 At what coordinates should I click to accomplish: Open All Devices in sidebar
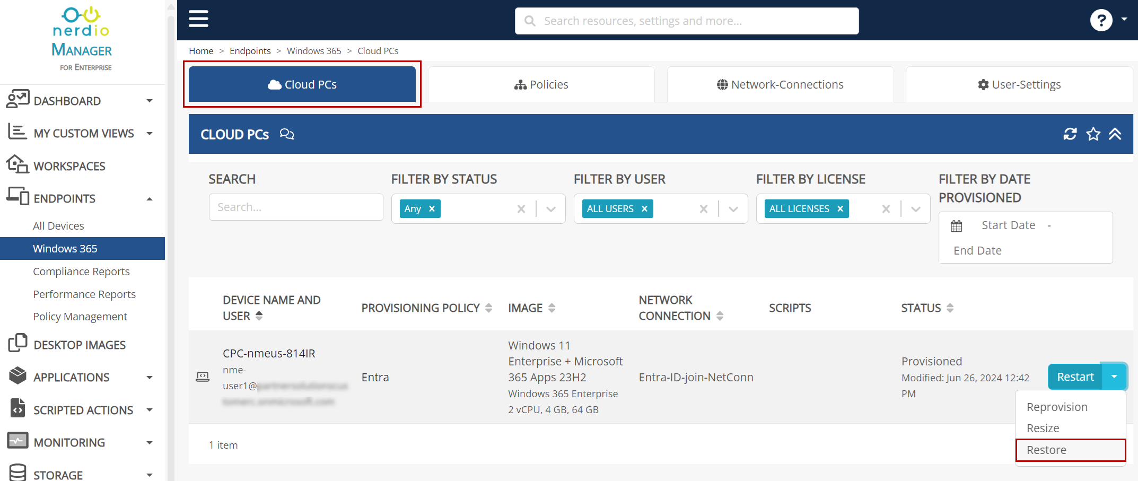click(58, 226)
